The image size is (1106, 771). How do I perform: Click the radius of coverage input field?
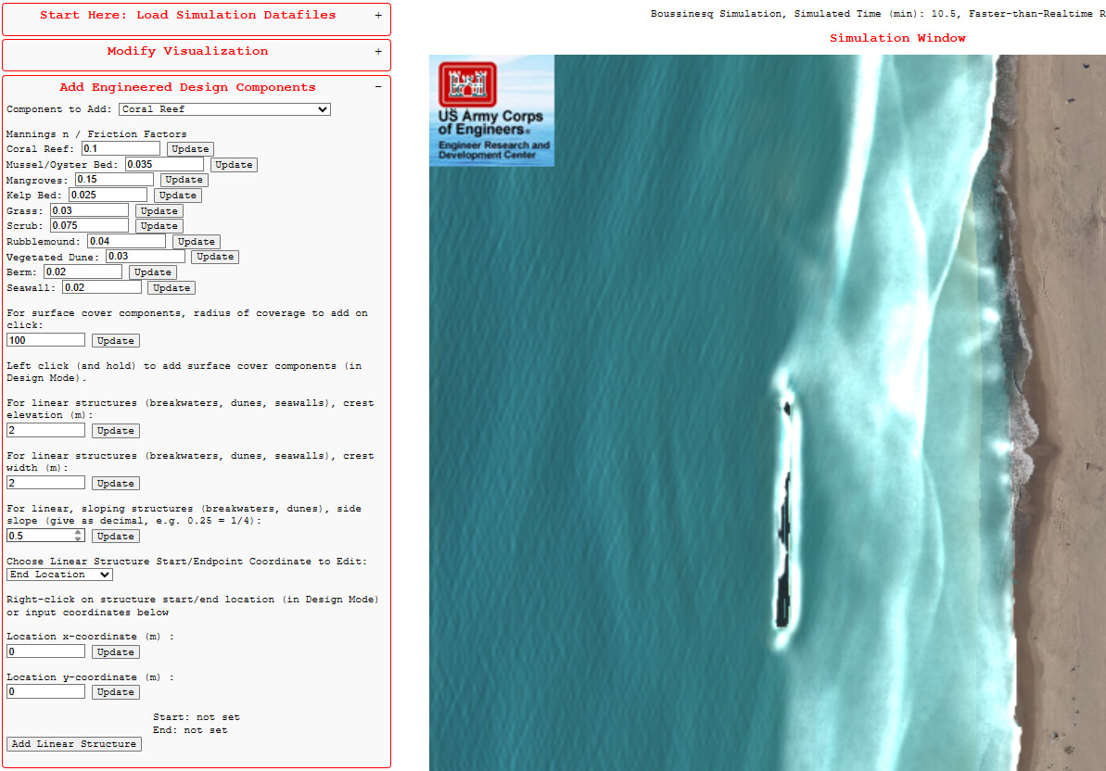coord(45,340)
